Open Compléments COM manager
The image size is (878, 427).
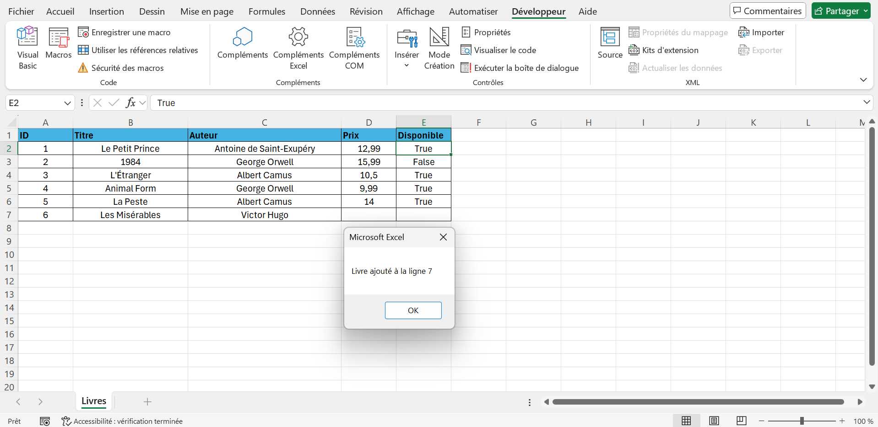point(354,48)
